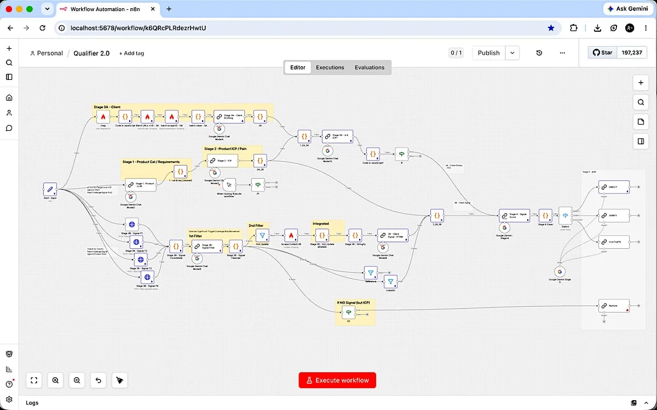Open the Stage 3B - Signal Consolidate node

pos(176,246)
